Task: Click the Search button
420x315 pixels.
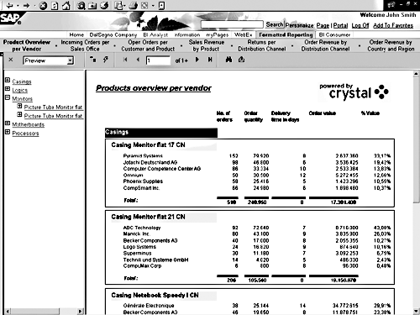Action: (275, 24)
